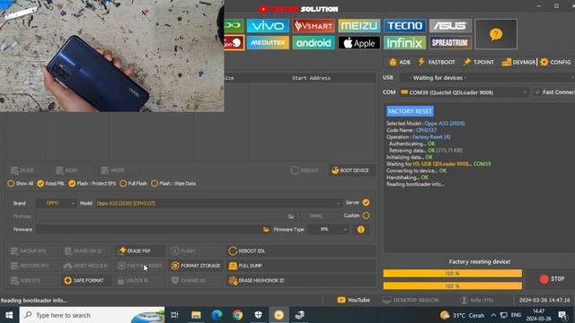Open File Explorer from the taskbar

point(196,315)
